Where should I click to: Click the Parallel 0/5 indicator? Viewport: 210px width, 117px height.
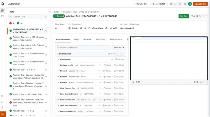[140, 4]
